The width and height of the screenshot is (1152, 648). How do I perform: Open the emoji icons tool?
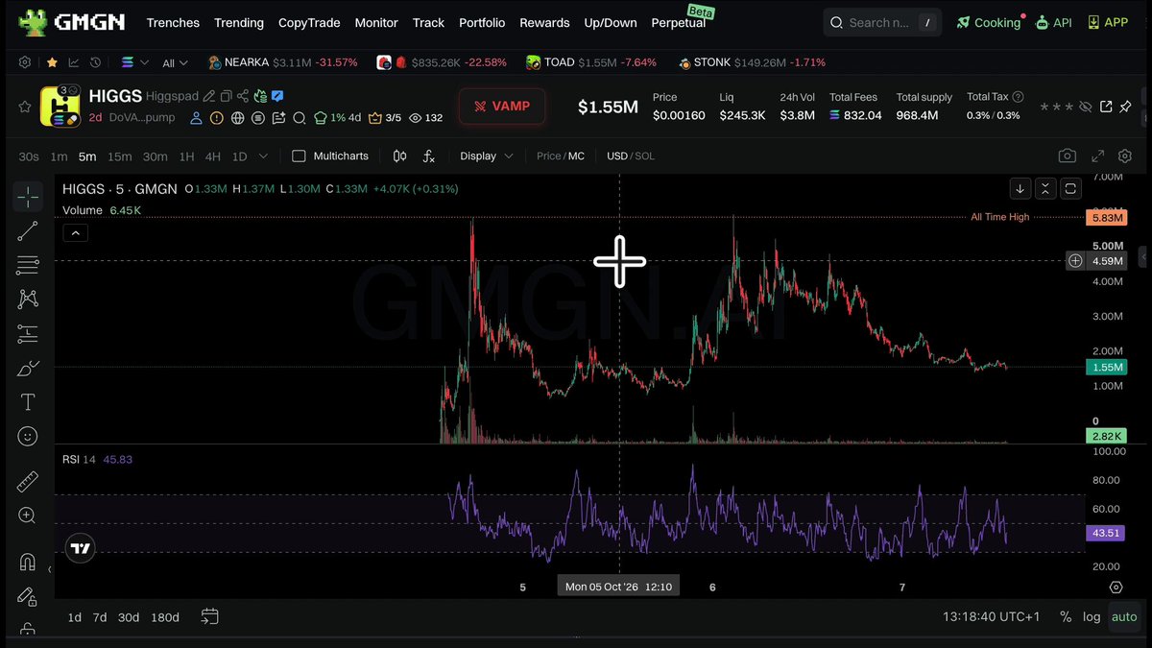[x=28, y=436]
